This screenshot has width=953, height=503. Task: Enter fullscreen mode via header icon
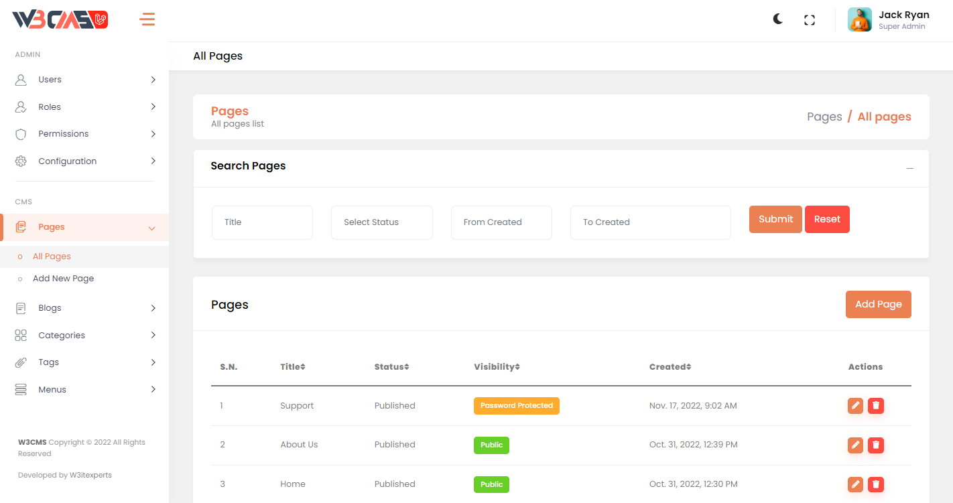pos(809,20)
